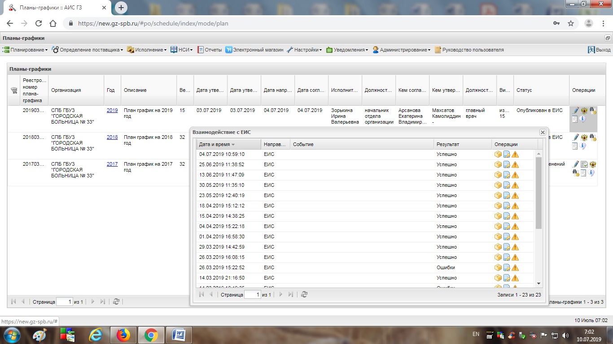Click the pencil edit icon for 2019 plan
Image resolution: width=613 pixels, height=344 pixels.
tap(576, 111)
